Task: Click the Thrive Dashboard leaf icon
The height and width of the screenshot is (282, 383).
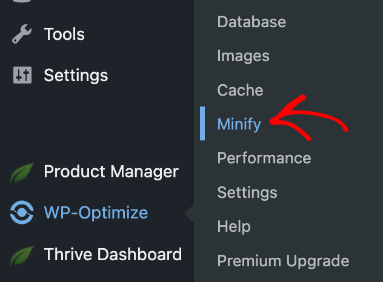Action: tap(21, 256)
